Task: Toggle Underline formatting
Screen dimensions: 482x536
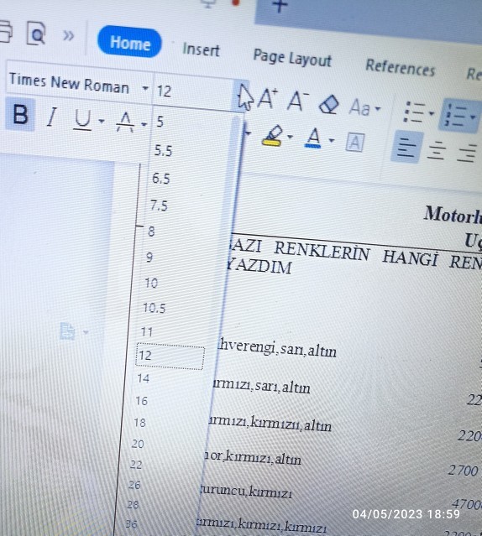Action: click(x=82, y=120)
